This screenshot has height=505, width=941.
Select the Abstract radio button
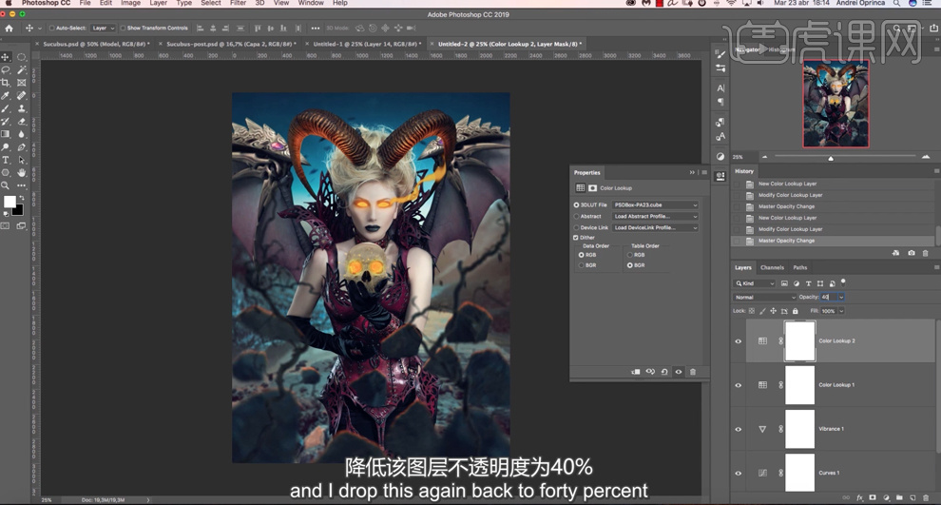pos(576,216)
